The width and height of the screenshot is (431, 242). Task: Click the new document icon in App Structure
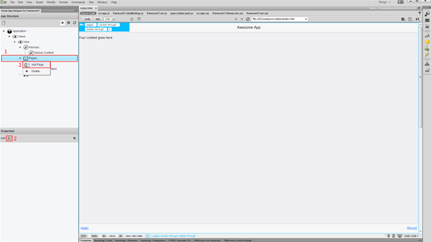coord(3,23)
